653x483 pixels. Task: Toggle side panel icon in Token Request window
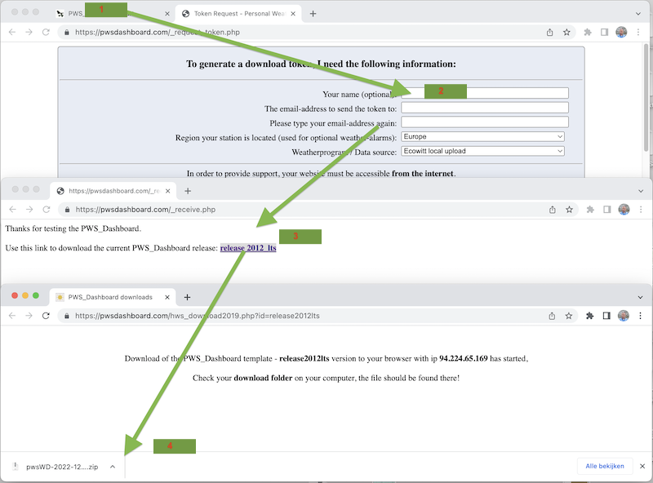(x=604, y=32)
